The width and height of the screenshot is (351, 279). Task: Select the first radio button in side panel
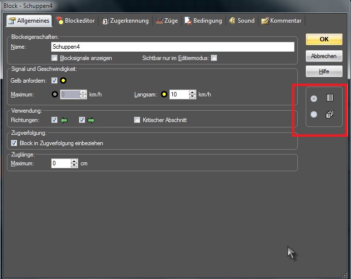(314, 99)
